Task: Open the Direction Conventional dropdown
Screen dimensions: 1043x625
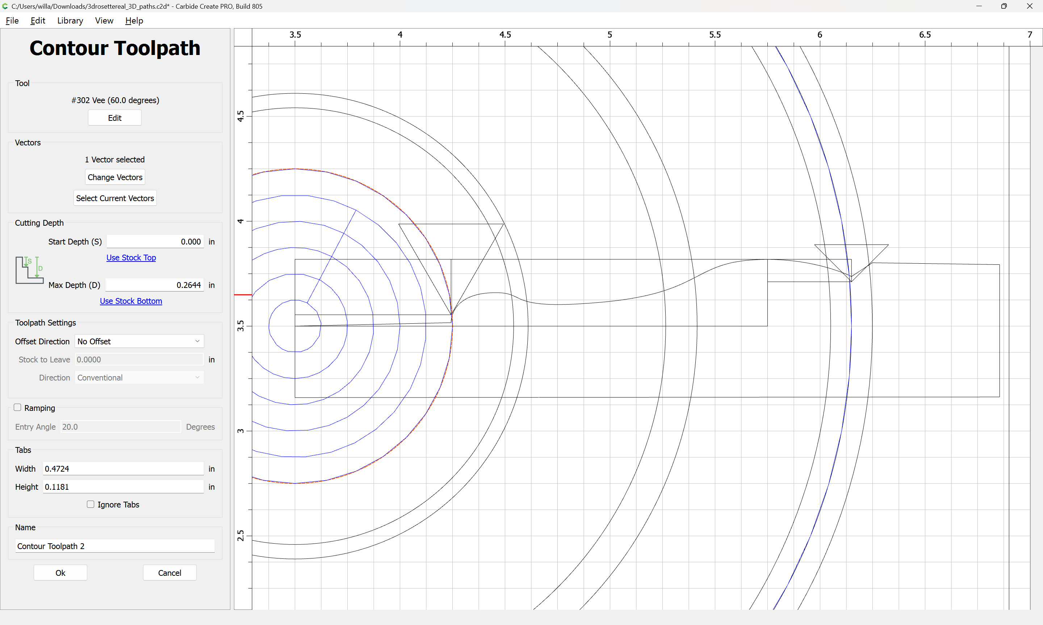Action: [139, 377]
